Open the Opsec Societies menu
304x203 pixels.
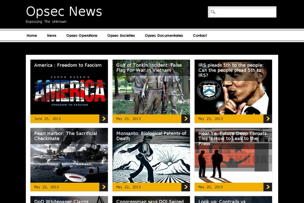coord(121,36)
